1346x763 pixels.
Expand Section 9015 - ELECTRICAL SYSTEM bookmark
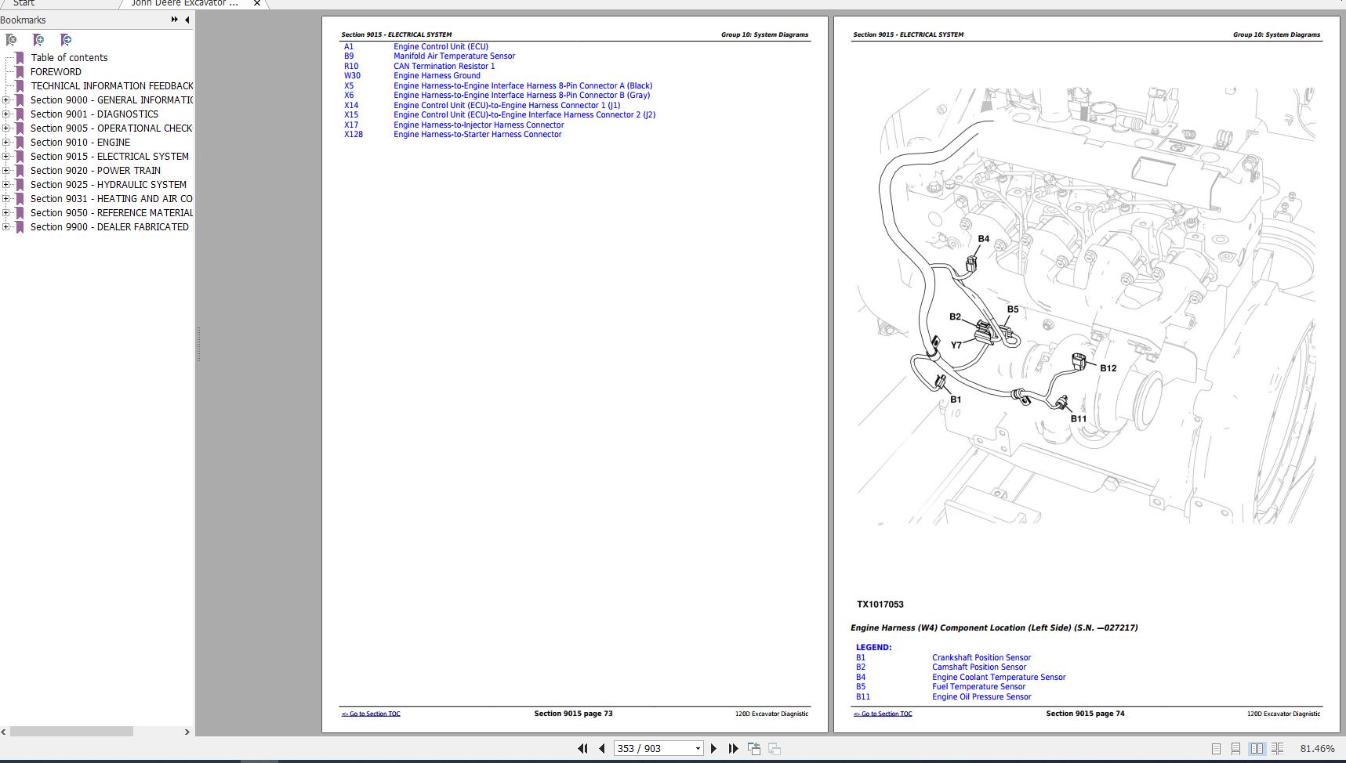click(6, 157)
